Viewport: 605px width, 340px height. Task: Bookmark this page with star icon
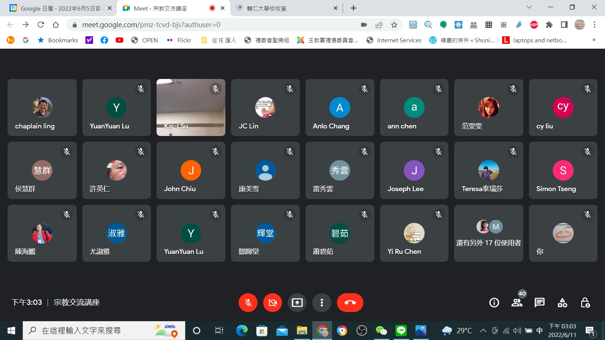pyautogui.click(x=394, y=25)
